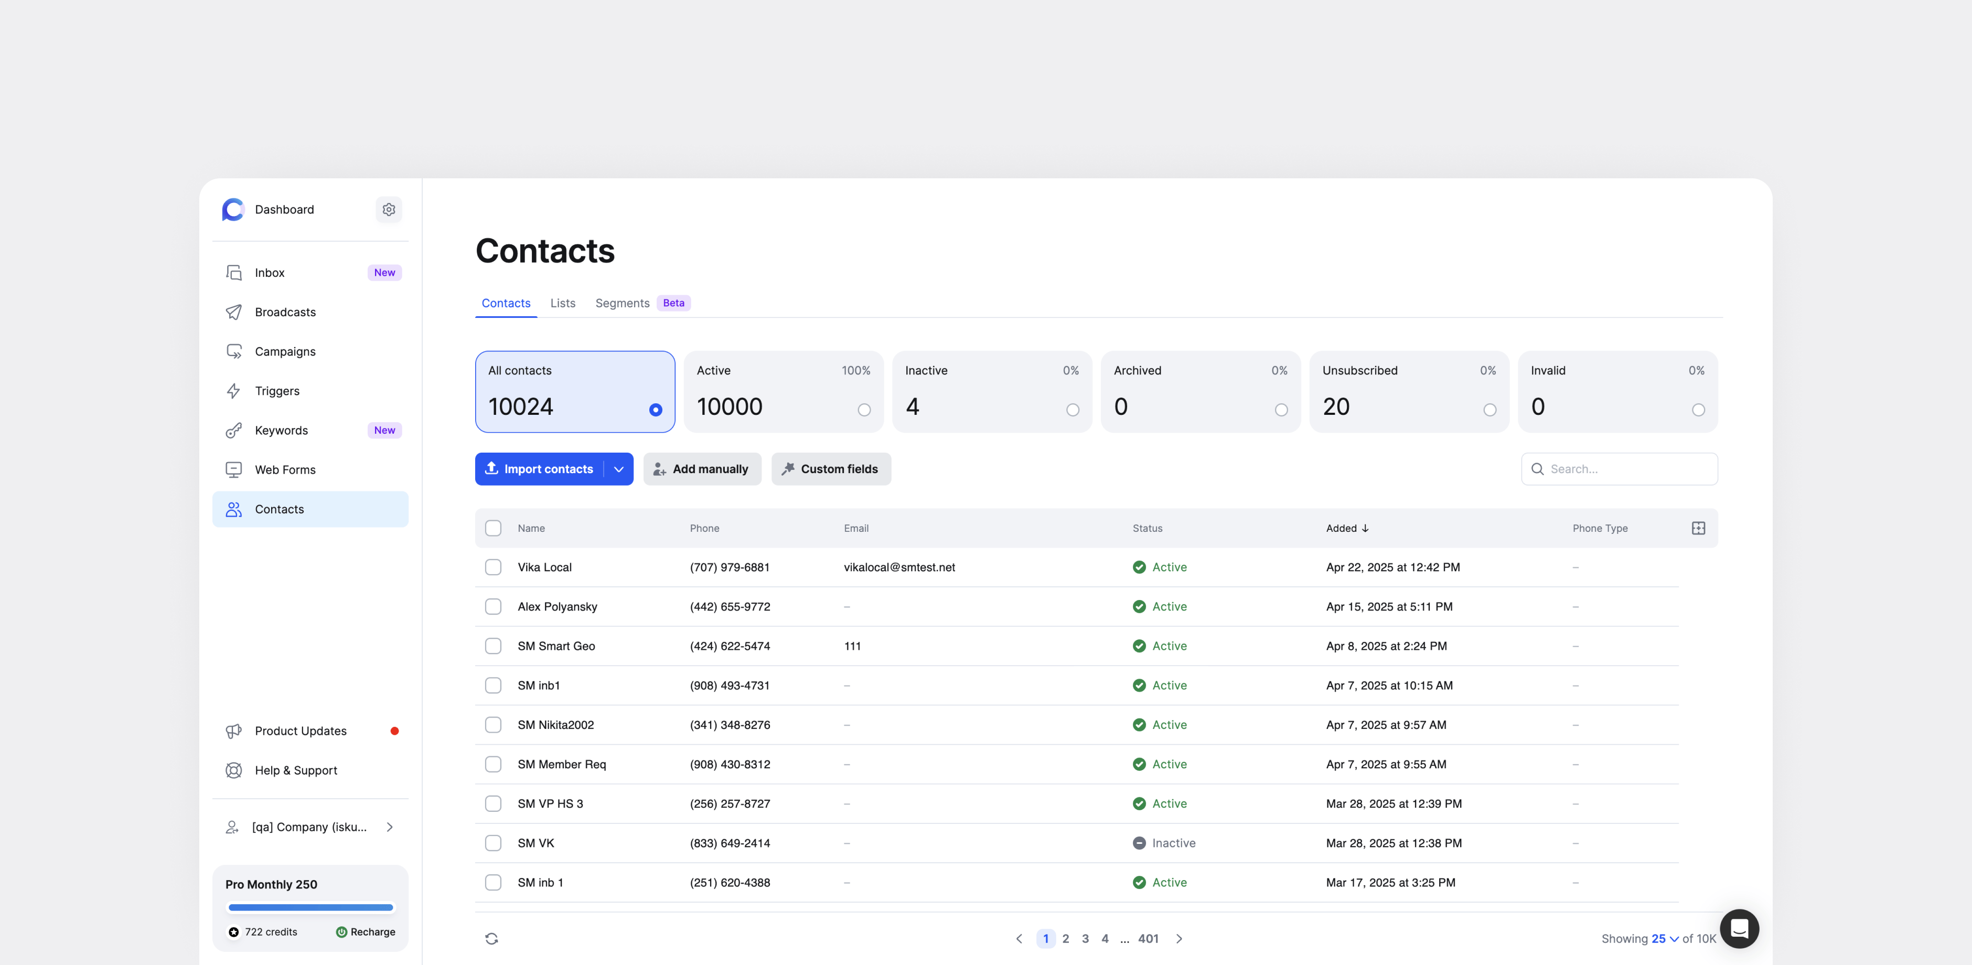
Task: Expand the [qa] Company account chevron
Action: click(x=390, y=827)
